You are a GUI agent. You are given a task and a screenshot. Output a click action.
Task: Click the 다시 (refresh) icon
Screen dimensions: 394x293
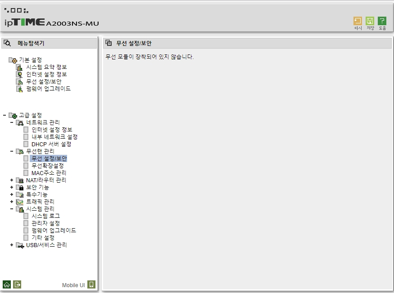coord(358,21)
